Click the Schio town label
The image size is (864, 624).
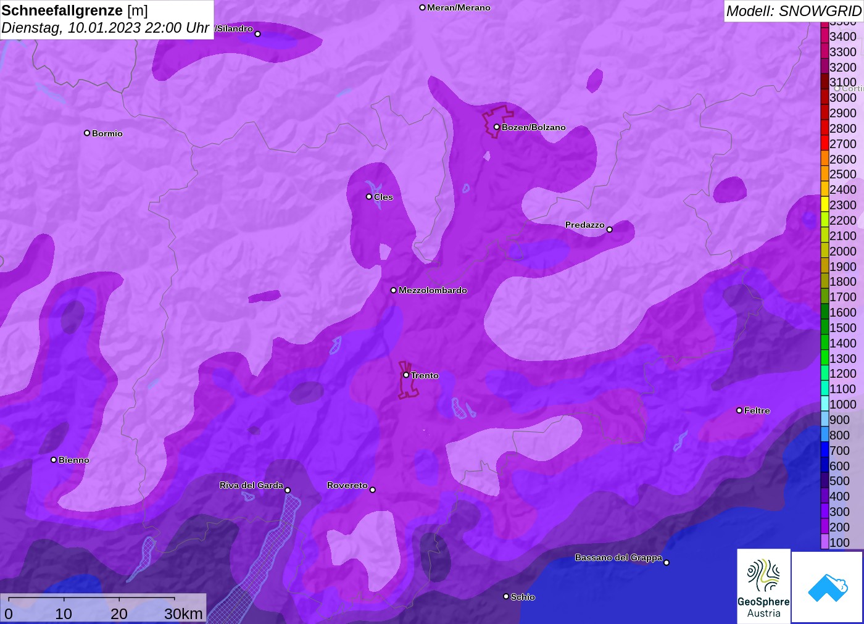pyautogui.click(x=523, y=597)
